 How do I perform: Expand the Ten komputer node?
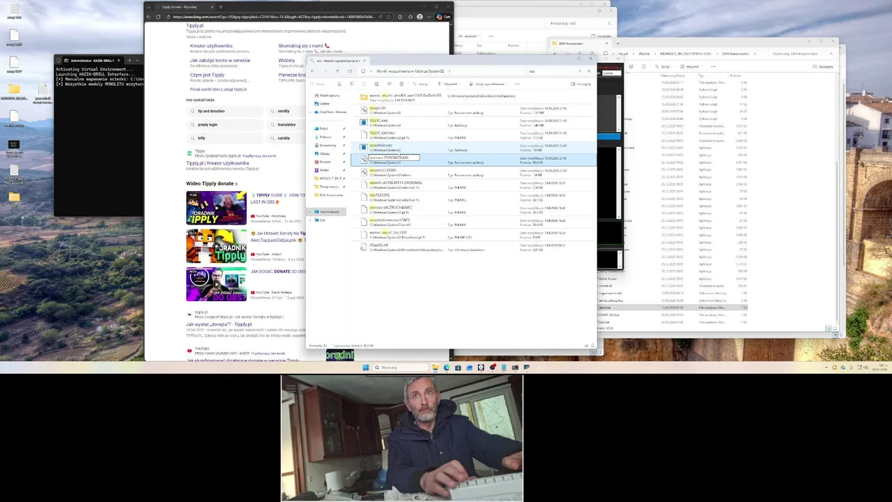[x=311, y=211]
